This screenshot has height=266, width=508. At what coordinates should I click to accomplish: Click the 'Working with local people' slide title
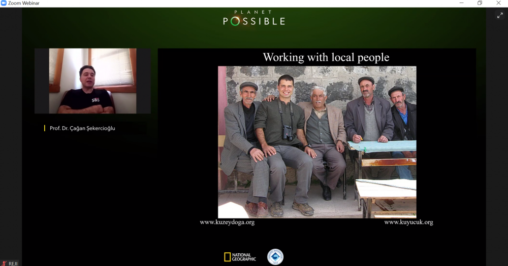(326, 57)
